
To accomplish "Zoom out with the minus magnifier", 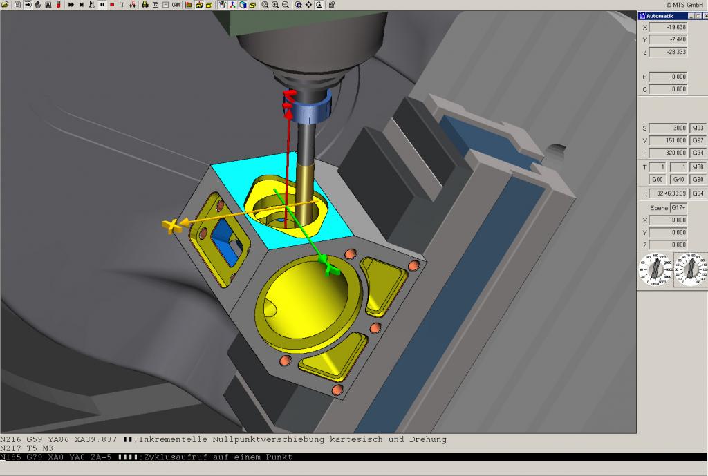I will [x=286, y=5].
